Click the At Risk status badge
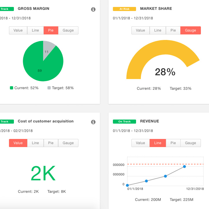The image size is (209, 209). tap(124, 9)
